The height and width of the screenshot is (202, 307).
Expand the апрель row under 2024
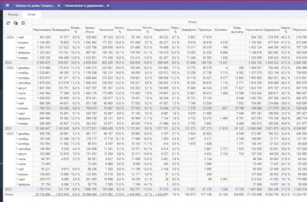tap(17, 42)
